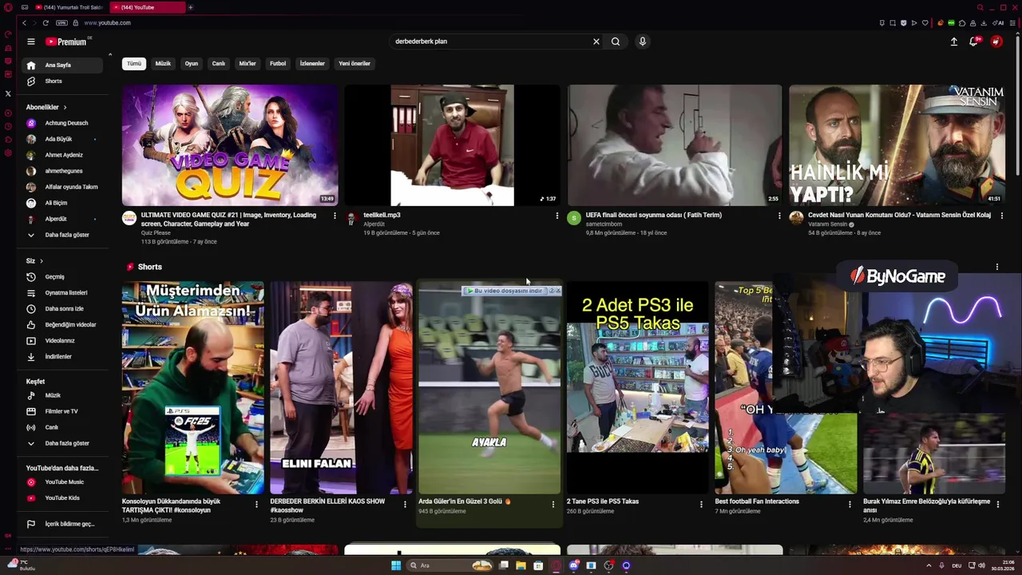Open the notifications bell
The image size is (1022, 575).
974,42
